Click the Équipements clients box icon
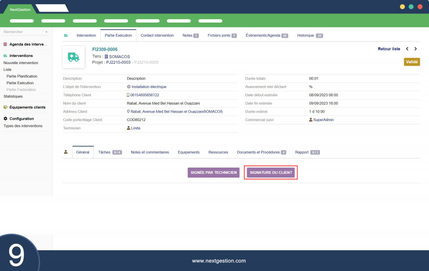 5,107
